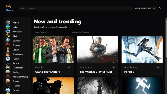The height and width of the screenshot is (94, 167).
Task: Click the Fighting genre avatar icon
Action: coord(8,86)
